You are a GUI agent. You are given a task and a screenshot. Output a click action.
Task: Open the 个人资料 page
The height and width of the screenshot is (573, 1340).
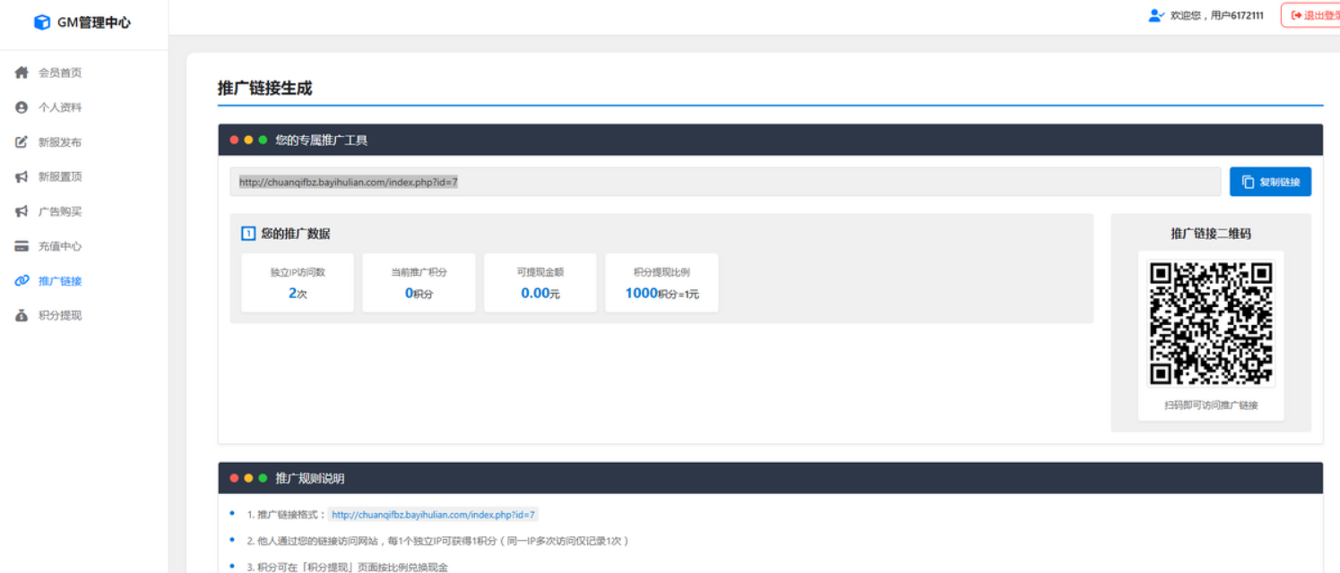point(60,107)
